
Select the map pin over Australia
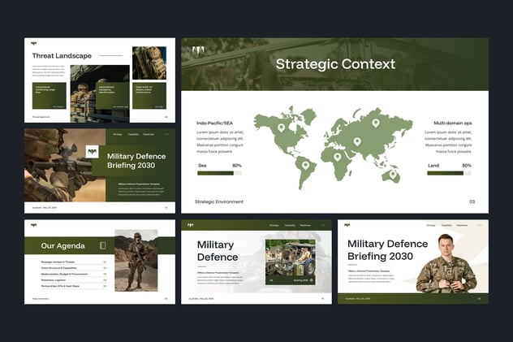pyautogui.click(x=393, y=174)
